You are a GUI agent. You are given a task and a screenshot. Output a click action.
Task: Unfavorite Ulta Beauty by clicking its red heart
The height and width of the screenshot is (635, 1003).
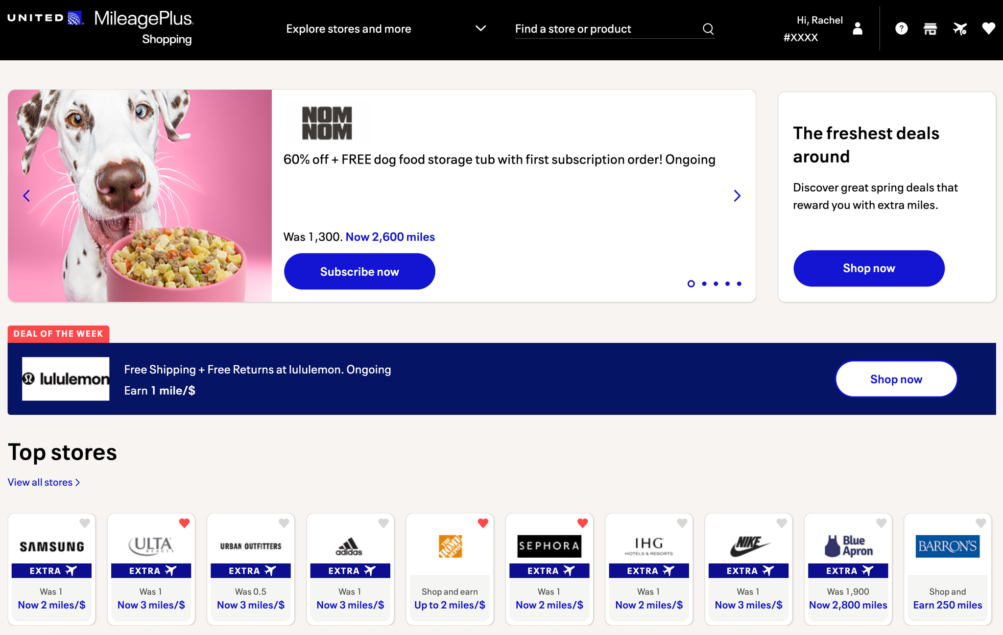tap(184, 523)
